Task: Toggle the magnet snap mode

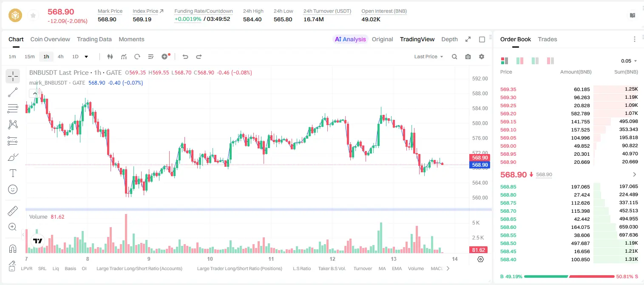Action: click(13, 249)
